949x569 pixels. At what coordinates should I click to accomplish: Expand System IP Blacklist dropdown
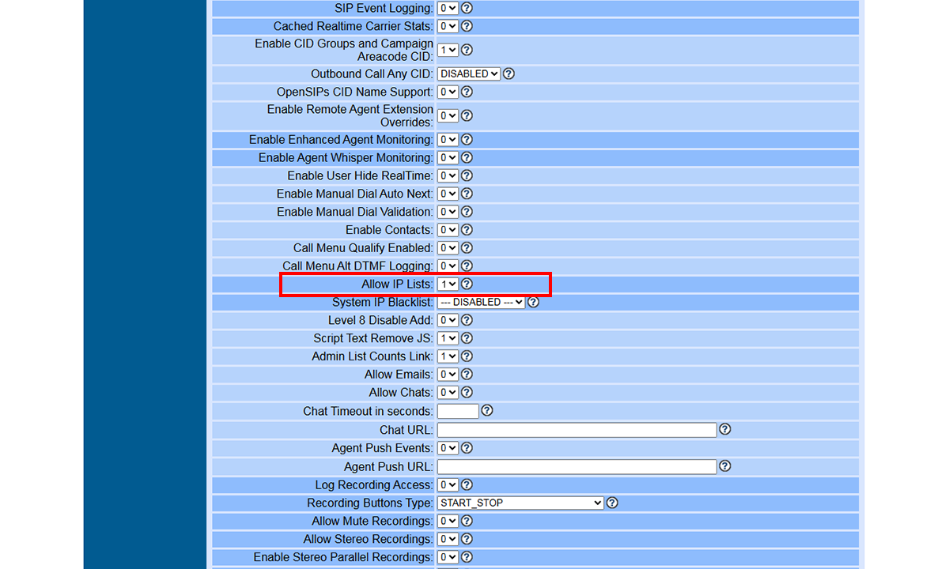tap(481, 302)
